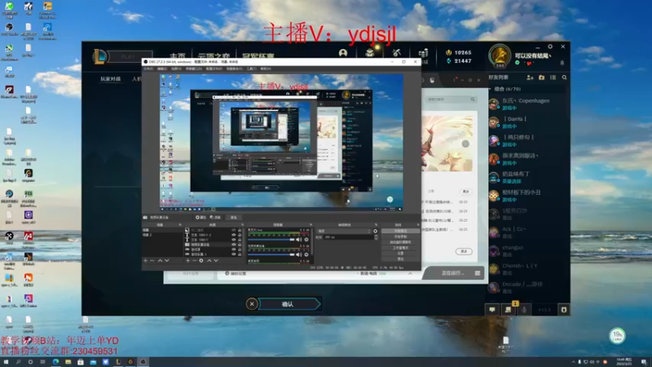652x367 pixels.
Task: Toggle lock on 文本 (GDI+) 2 source
Action: click(x=240, y=235)
